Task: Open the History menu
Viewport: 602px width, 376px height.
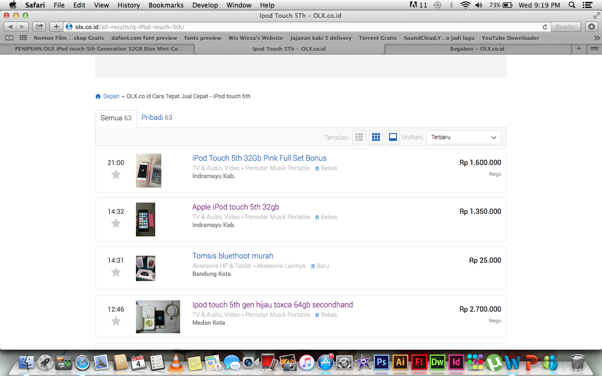Action: coord(129,5)
